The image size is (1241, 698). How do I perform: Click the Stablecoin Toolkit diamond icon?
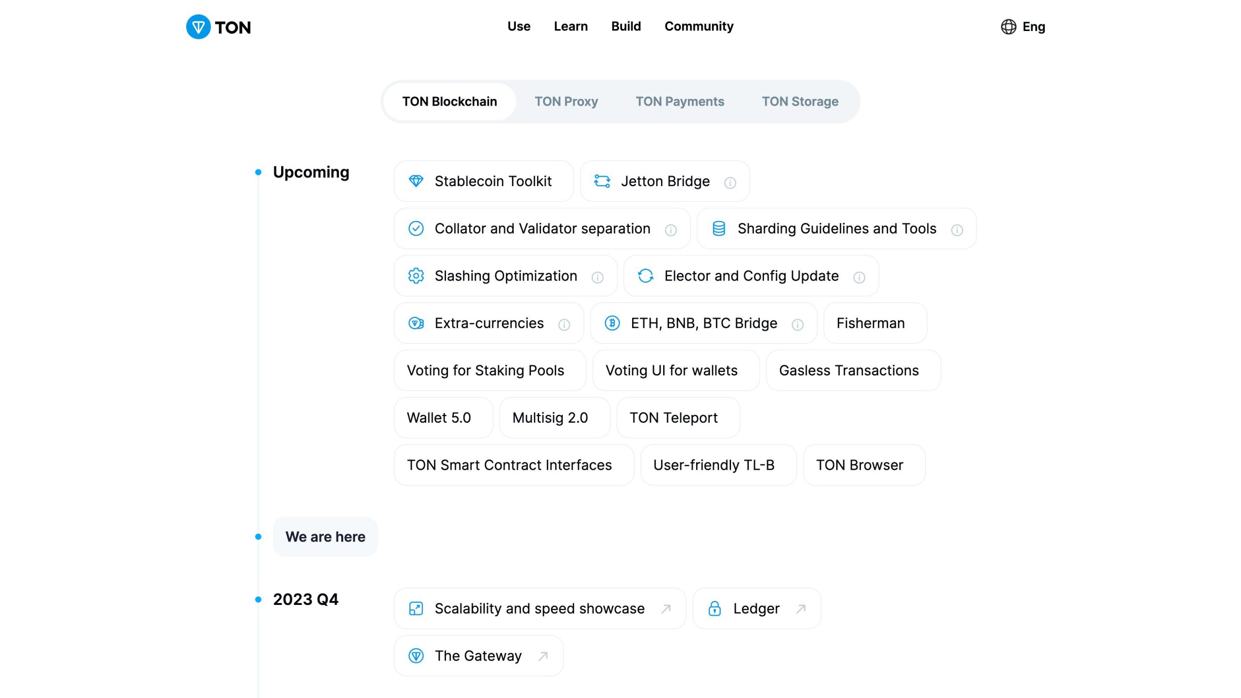click(416, 181)
